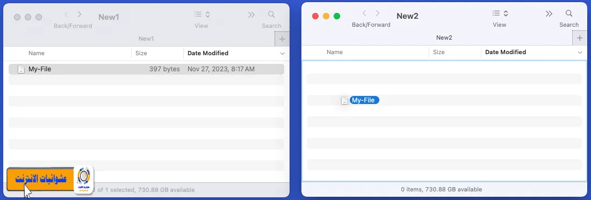Toggle sort direction chevron in New2 window
Screen dimensions: 591x200
pyautogui.click(x=580, y=53)
